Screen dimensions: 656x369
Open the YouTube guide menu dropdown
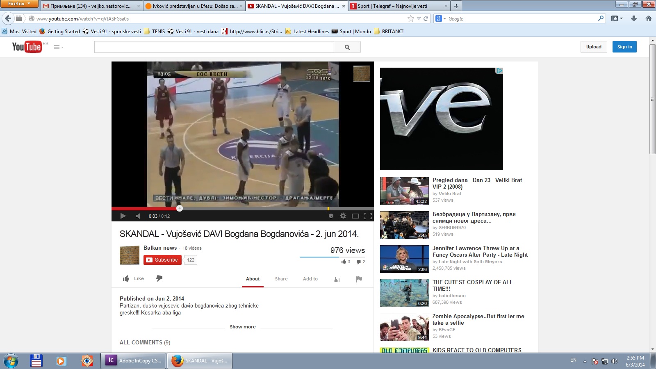click(x=59, y=47)
